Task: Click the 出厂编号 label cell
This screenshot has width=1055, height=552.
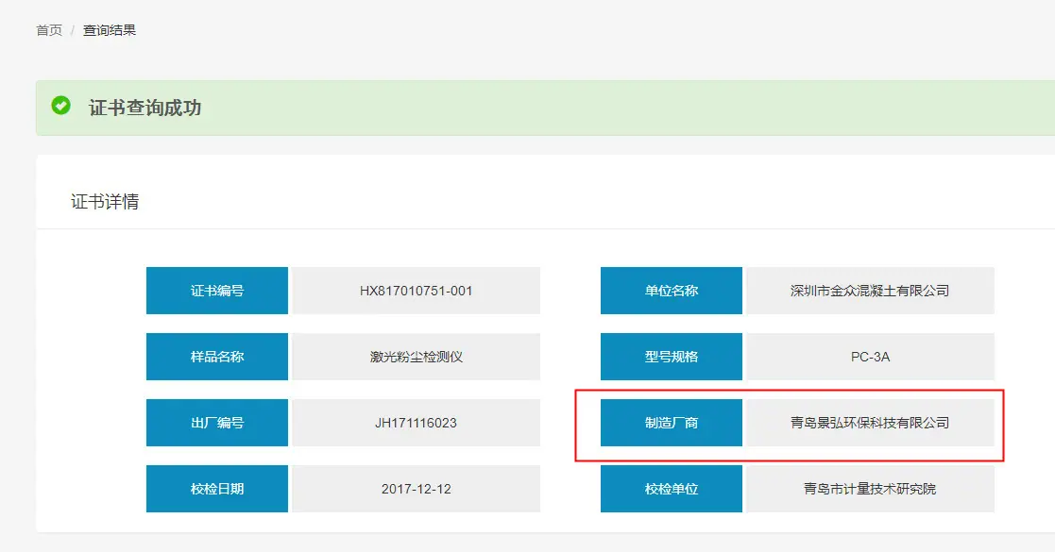Action: click(x=216, y=423)
